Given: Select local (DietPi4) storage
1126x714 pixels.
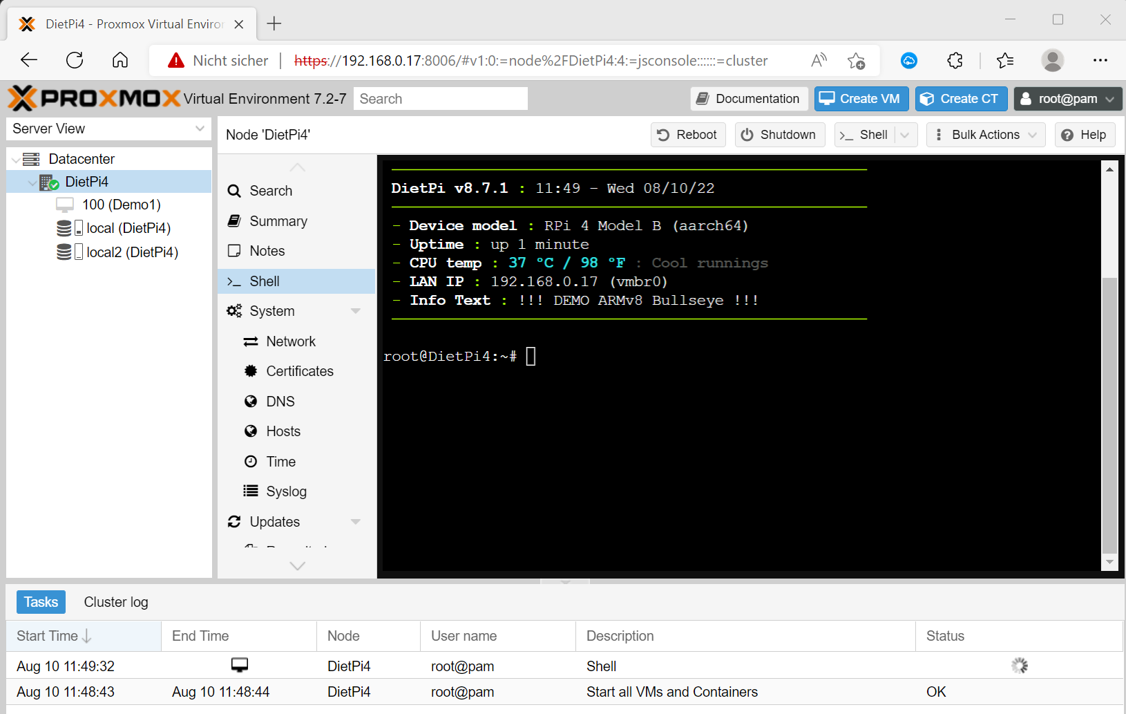Looking at the screenshot, I should (128, 228).
